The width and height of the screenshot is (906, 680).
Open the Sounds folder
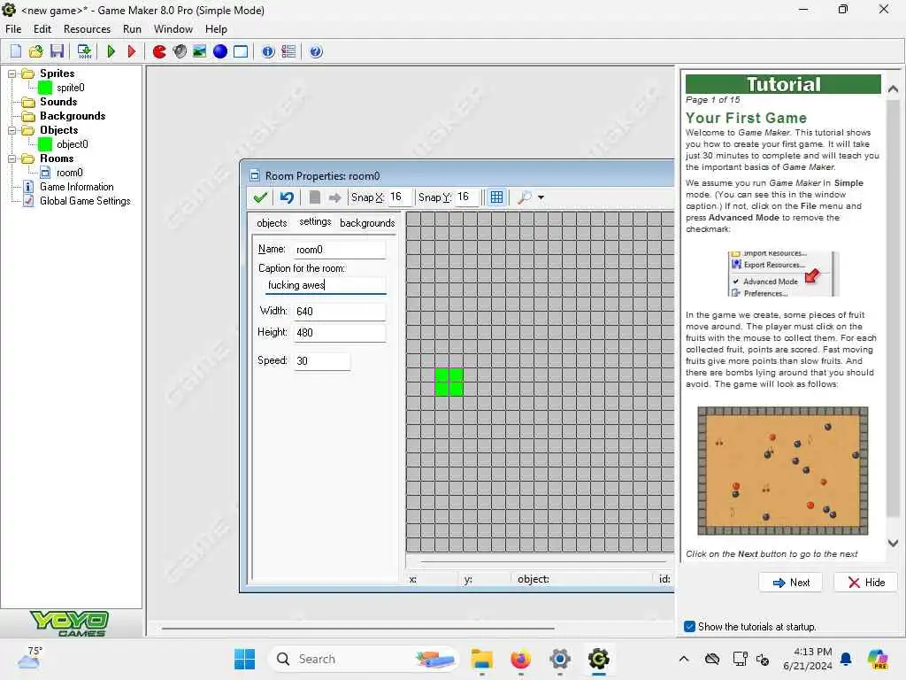[x=58, y=102]
